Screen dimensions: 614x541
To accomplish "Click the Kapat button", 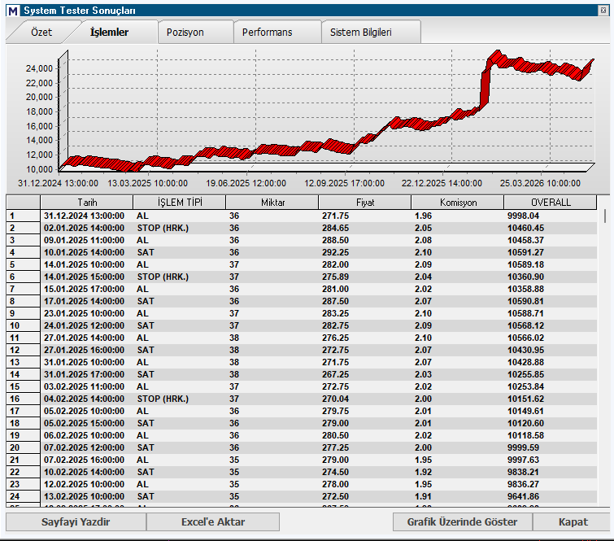I will coord(573,521).
